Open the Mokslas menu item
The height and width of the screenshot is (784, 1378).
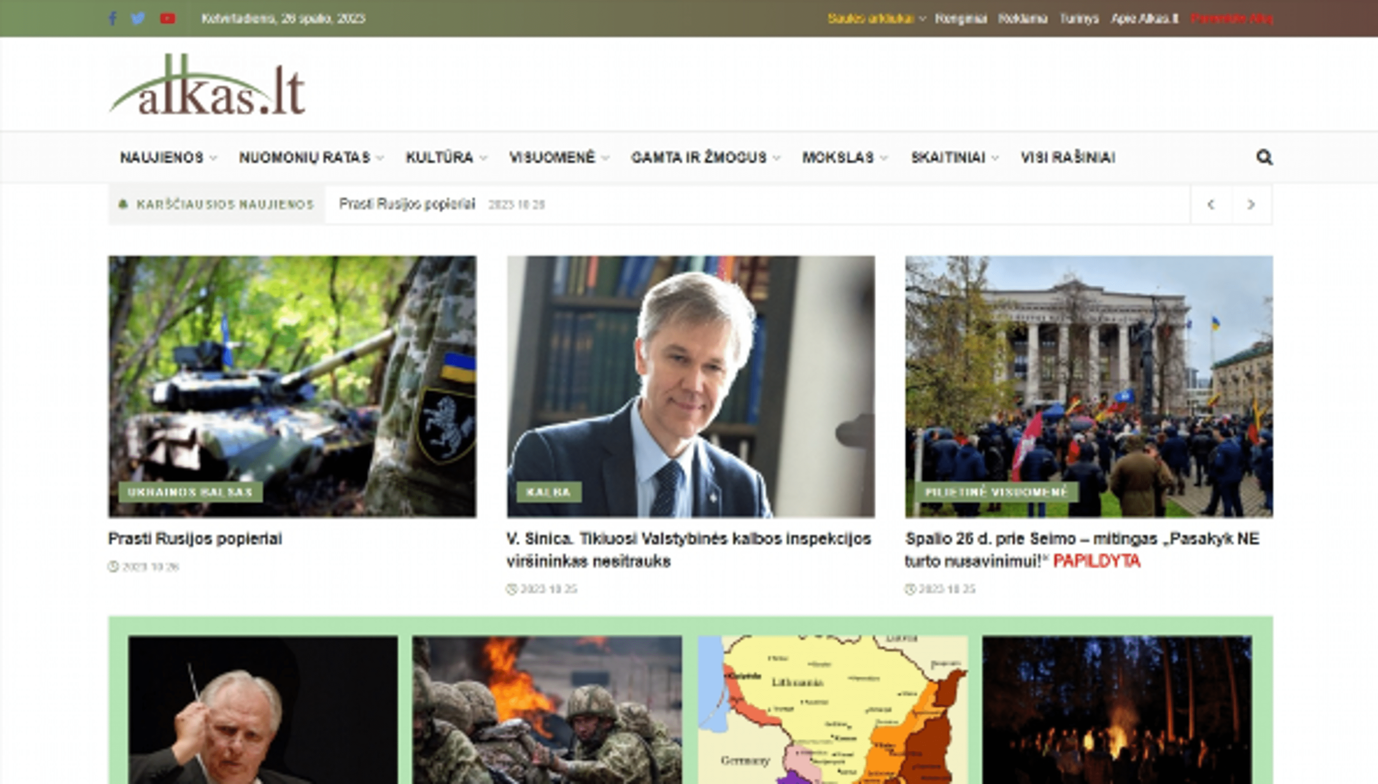(838, 157)
